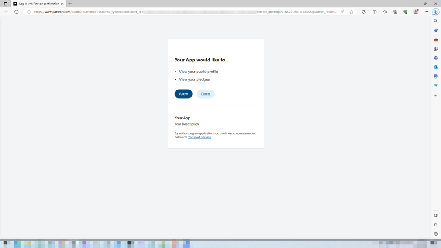Open sidebar Shopping tag
Viewport: 441px width, 248px height.
point(436,30)
